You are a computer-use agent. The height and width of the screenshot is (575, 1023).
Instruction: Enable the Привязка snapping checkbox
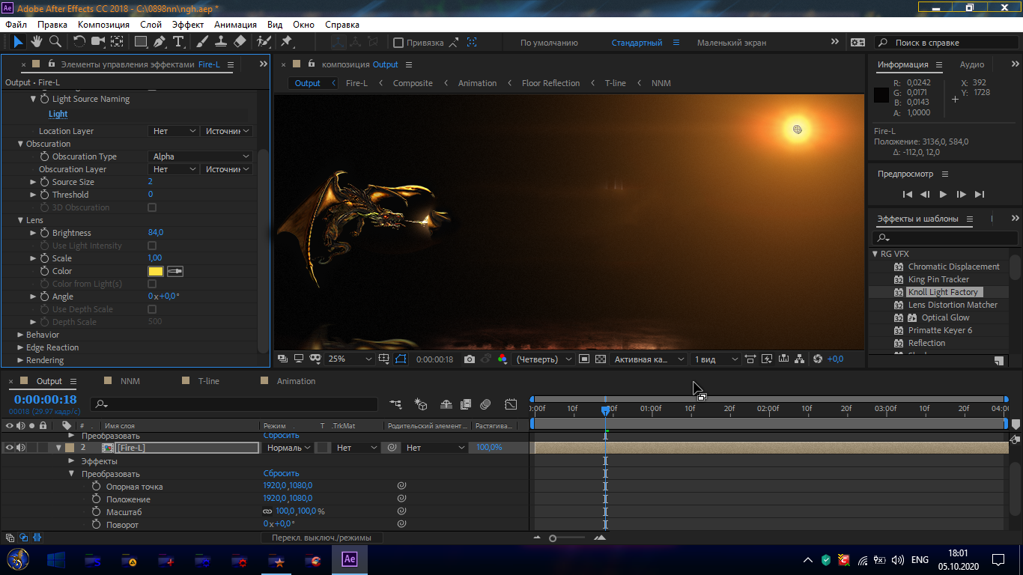[398, 43]
